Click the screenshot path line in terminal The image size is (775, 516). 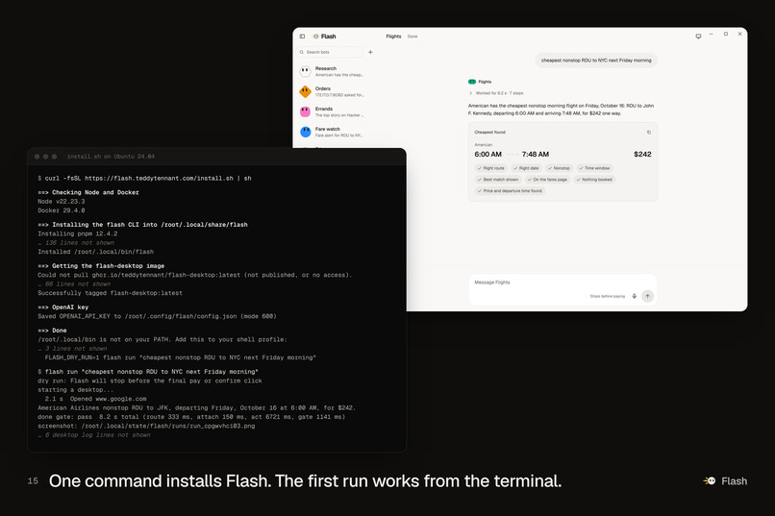click(x=146, y=426)
